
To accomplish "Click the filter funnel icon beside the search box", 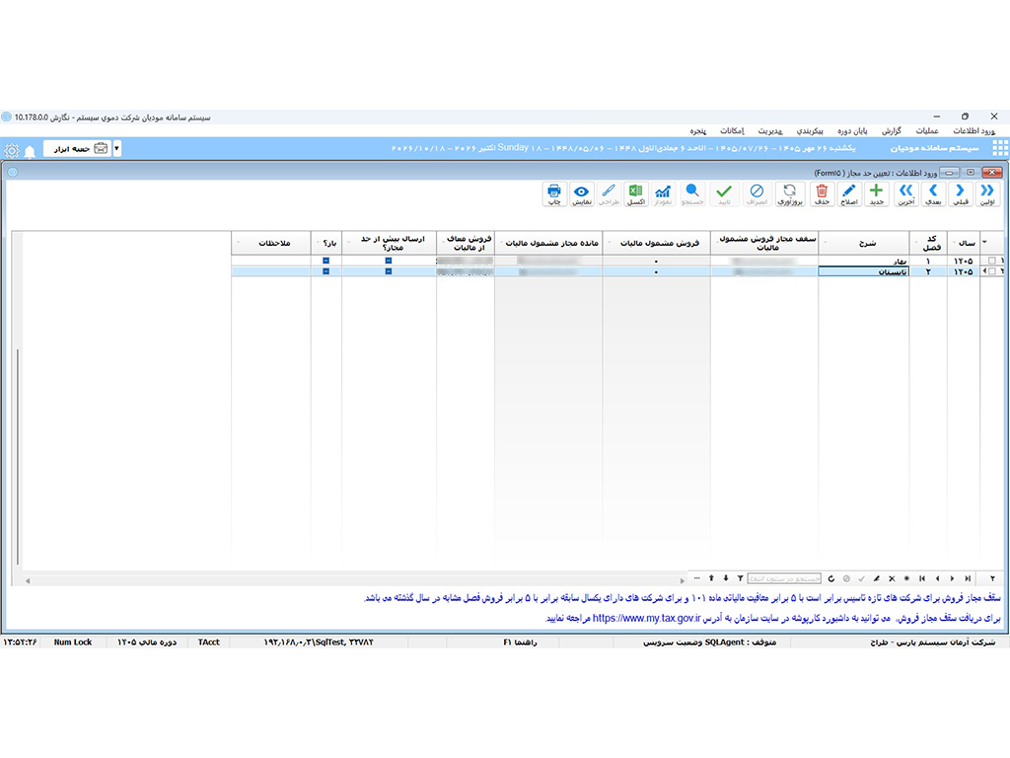I will [741, 578].
